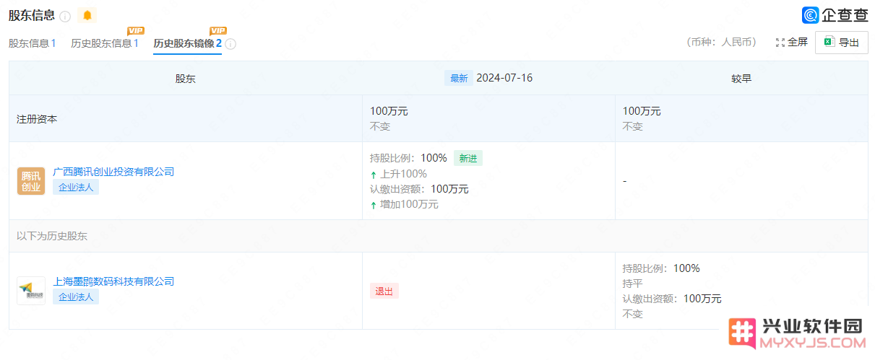This screenshot has height=360, width=875.
Task: Click 持股比例：100% in 上海墨鹍 row
Action: pos(661,268)
